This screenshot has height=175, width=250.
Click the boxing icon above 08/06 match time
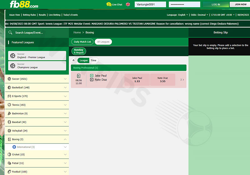coord(79,76)
